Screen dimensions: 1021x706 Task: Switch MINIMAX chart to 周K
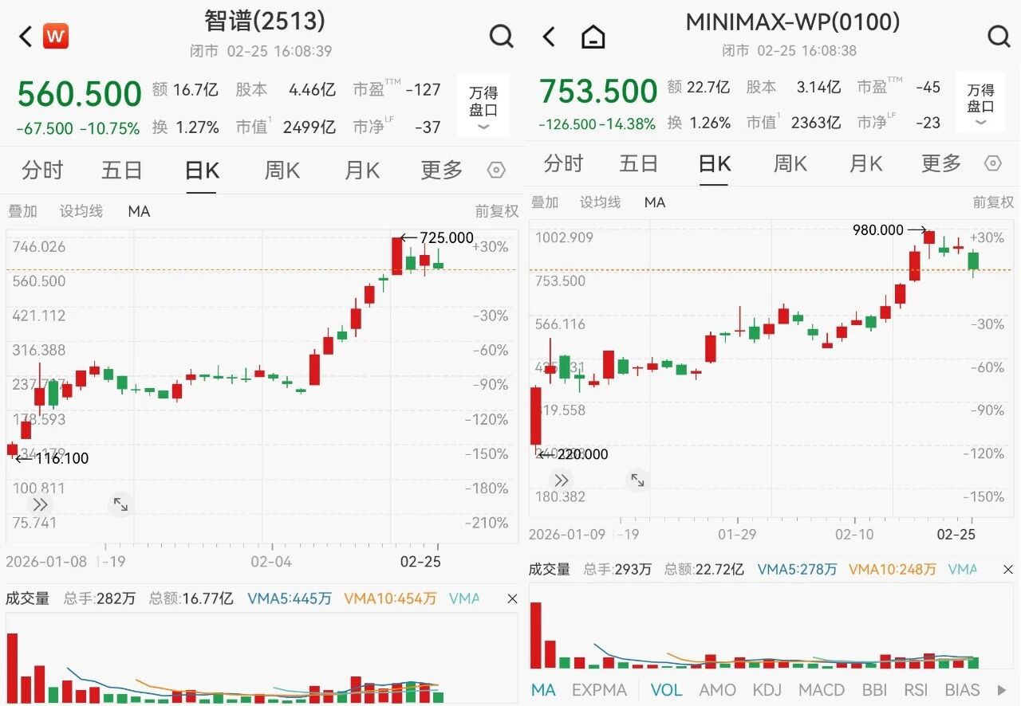(790, 163)
